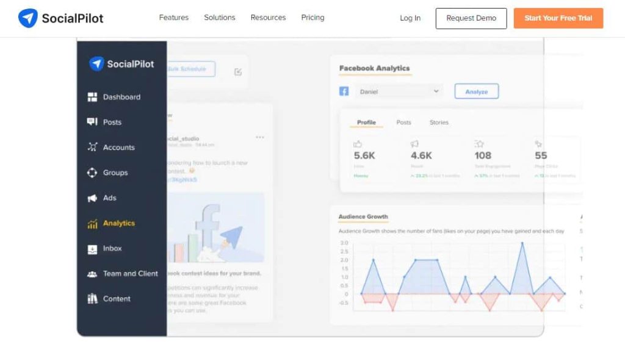The height and width of the screenshot is (350, 625).
Task: Click the Audience Growth heading
Action: pos(363,216)
